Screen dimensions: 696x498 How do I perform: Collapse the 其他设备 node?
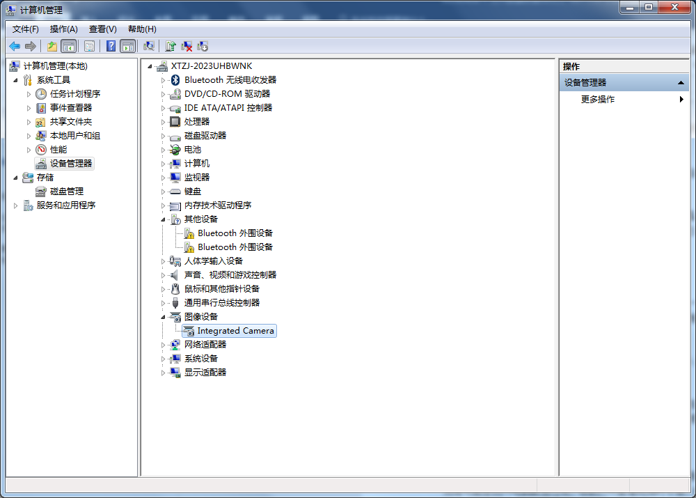(164, 219)
